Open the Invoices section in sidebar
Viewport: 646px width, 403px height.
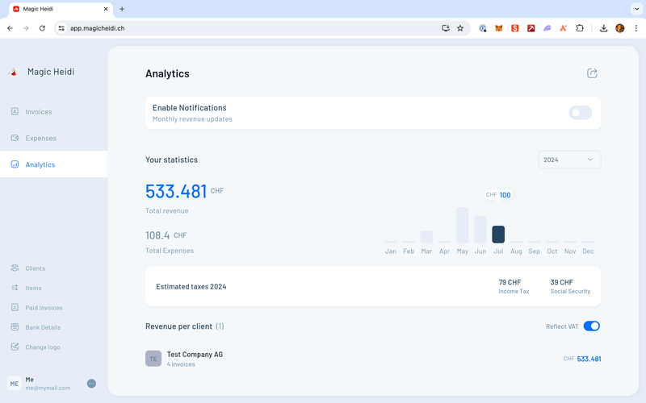38,112
